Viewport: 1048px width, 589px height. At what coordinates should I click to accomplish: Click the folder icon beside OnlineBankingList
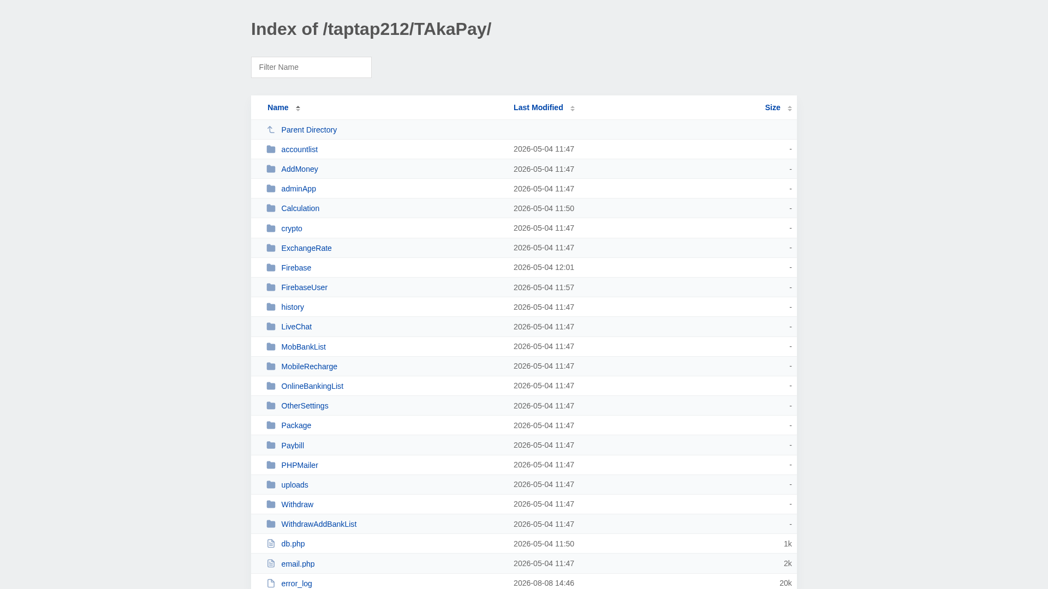coord(271,386)
